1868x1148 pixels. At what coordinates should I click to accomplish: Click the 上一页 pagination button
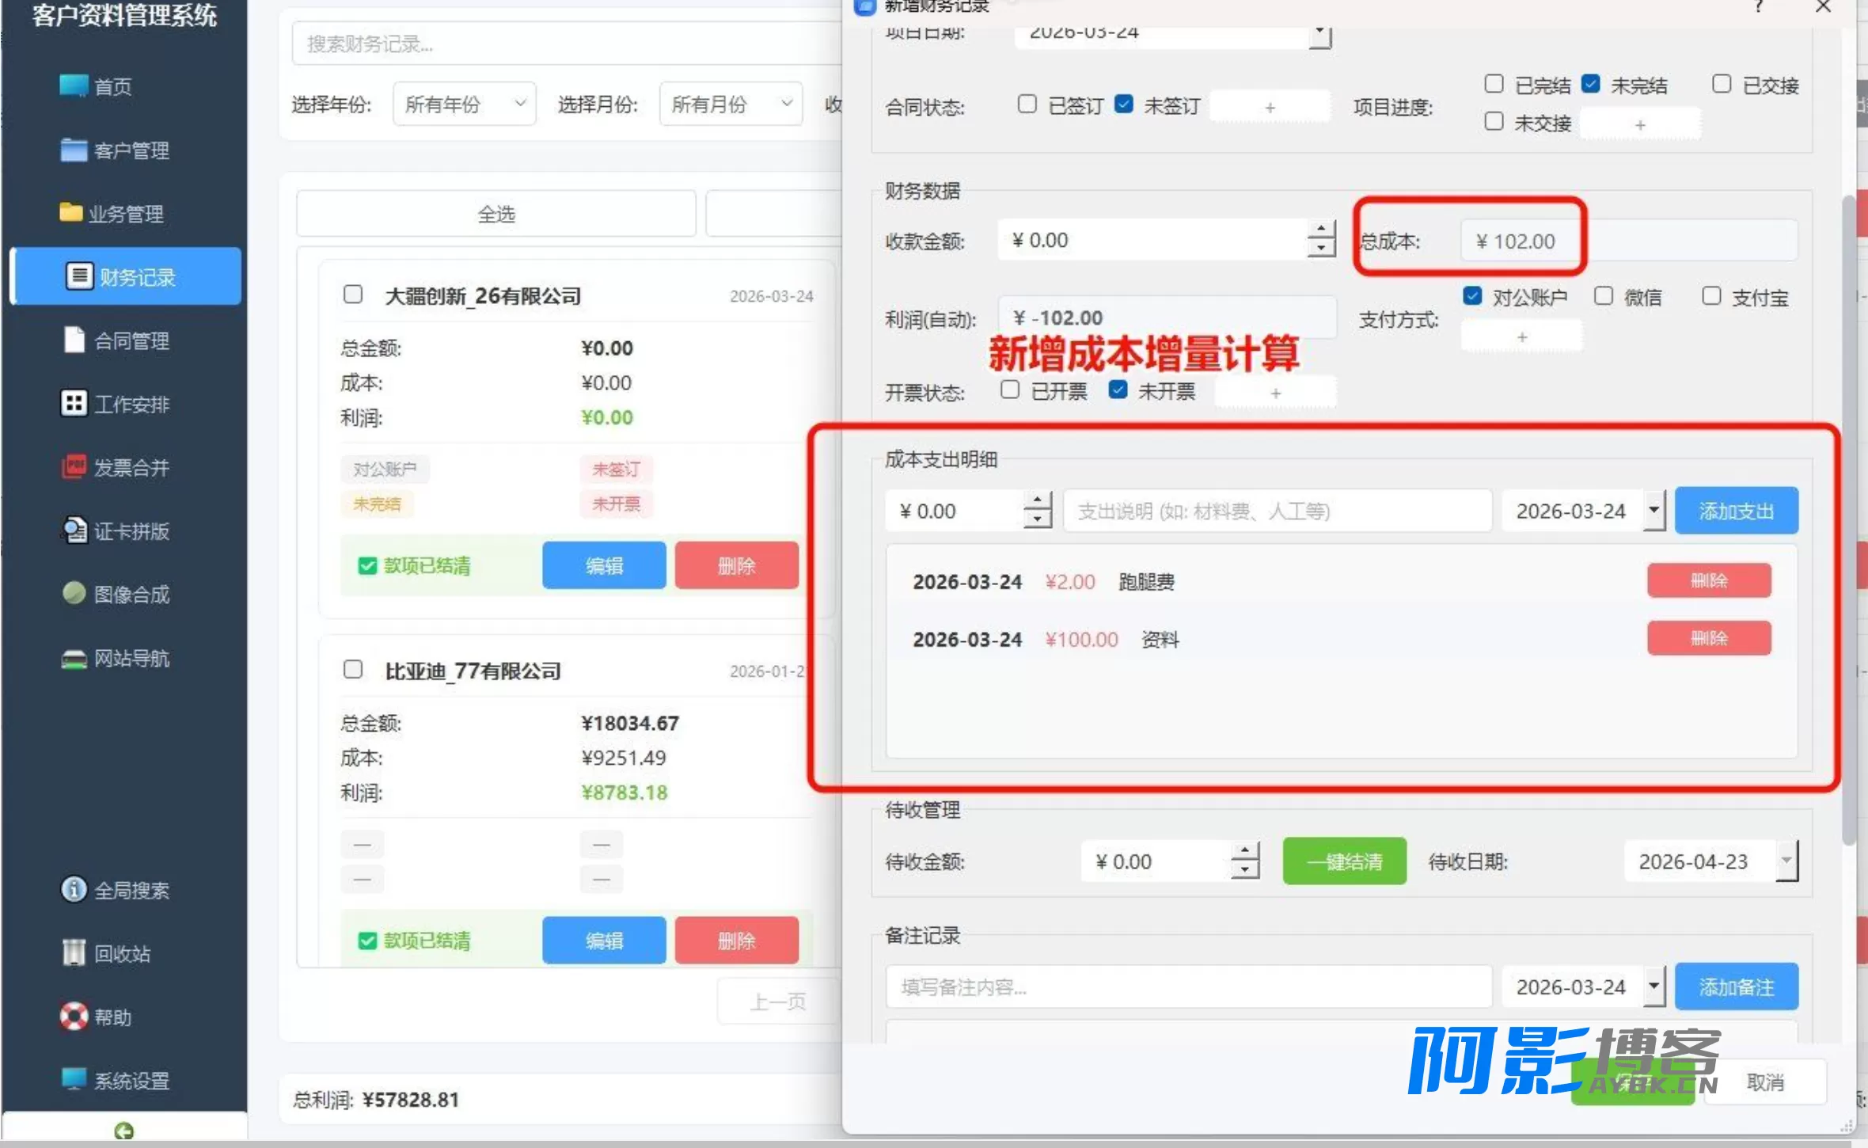pos(778,1002)
